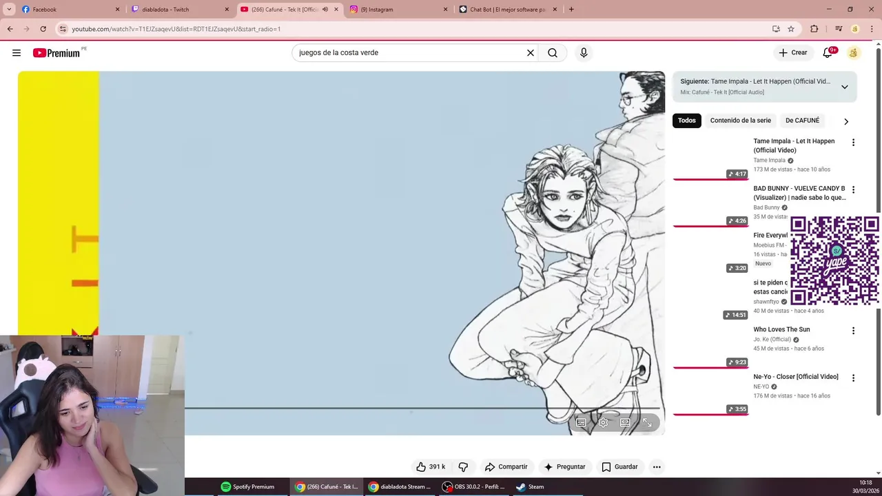Open Steam from the taskbar
Viewport: 882px width, 496px height.
coord(531,487)
